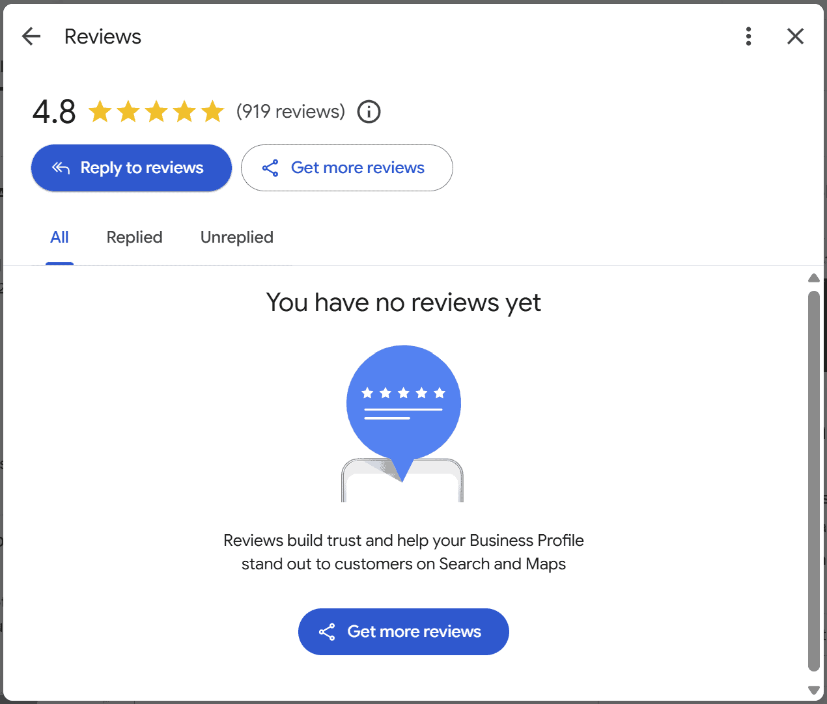The width and height of the screenshot is (827, 704).
Task: Click the outlined Get more reviews button
Action: point(346,168)
